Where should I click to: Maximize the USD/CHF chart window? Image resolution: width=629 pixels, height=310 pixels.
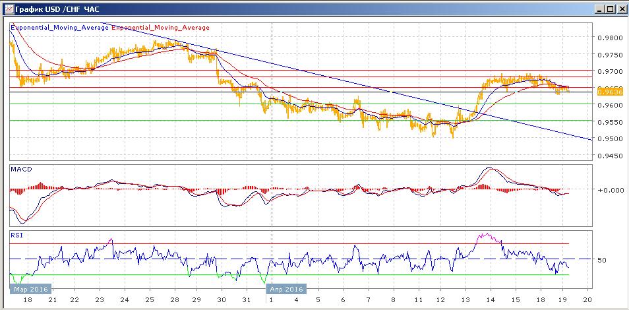click(x=610, y=9)
